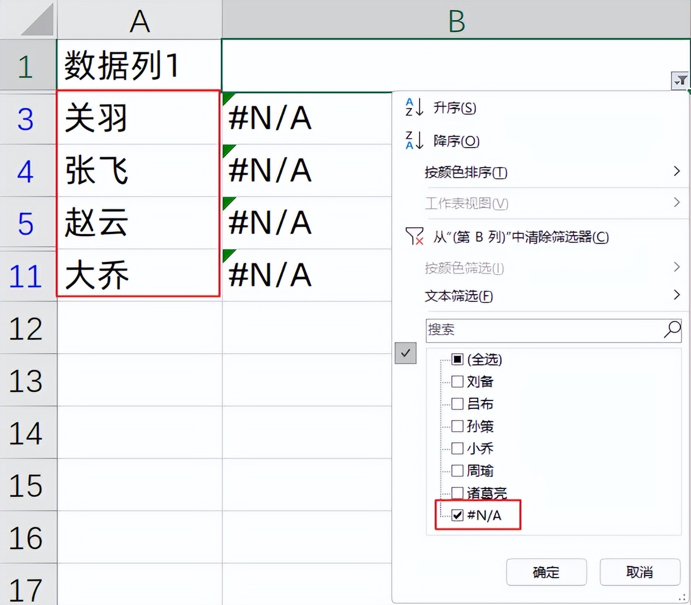This screenshot has height=605, width=691.
Task: Click the clear filter funnel icon
Action: pos(415,236)
